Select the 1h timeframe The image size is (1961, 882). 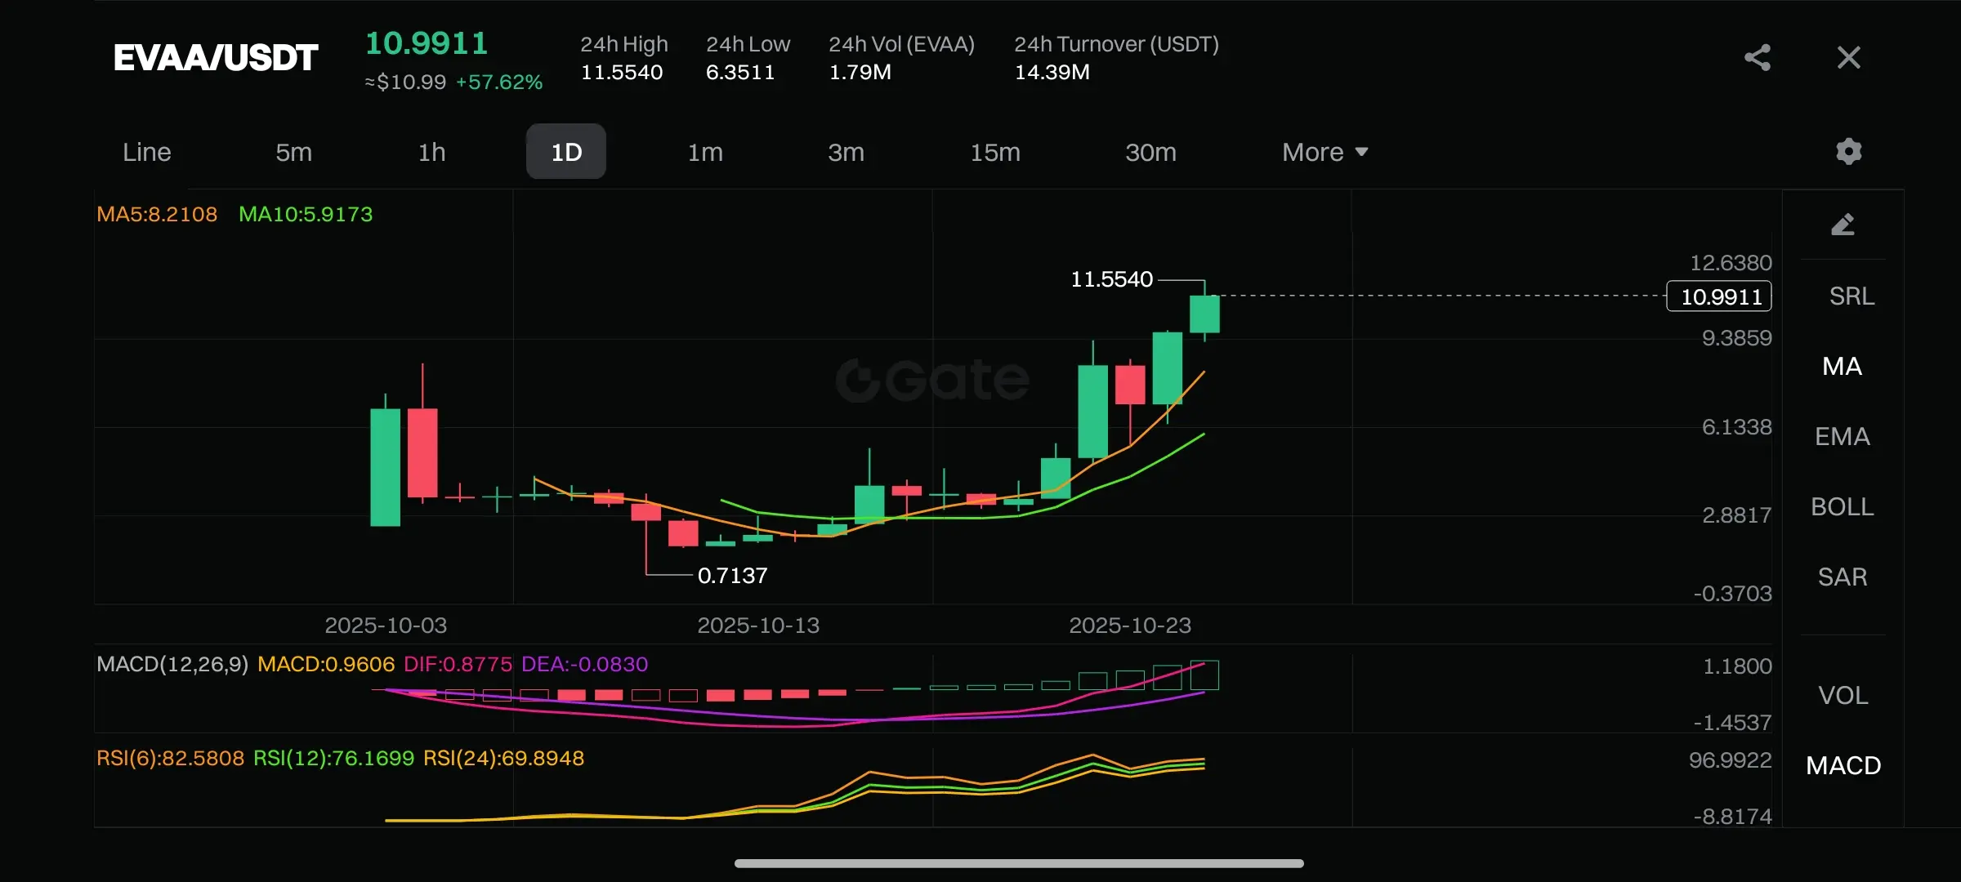coord(431,152)
